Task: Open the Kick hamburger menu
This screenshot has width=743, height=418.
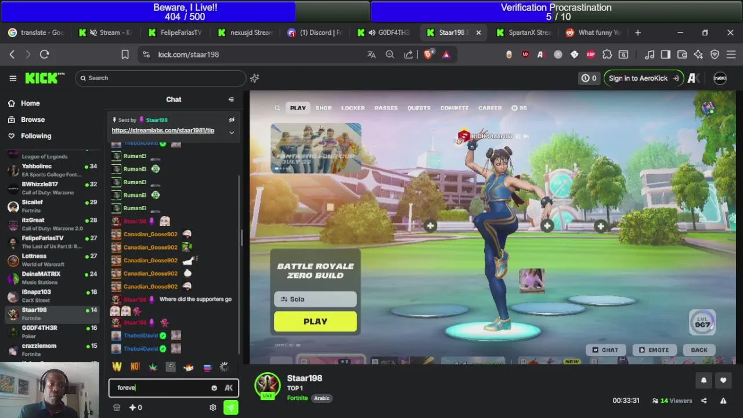Action: pyautogui.click(x=13, y=78)
